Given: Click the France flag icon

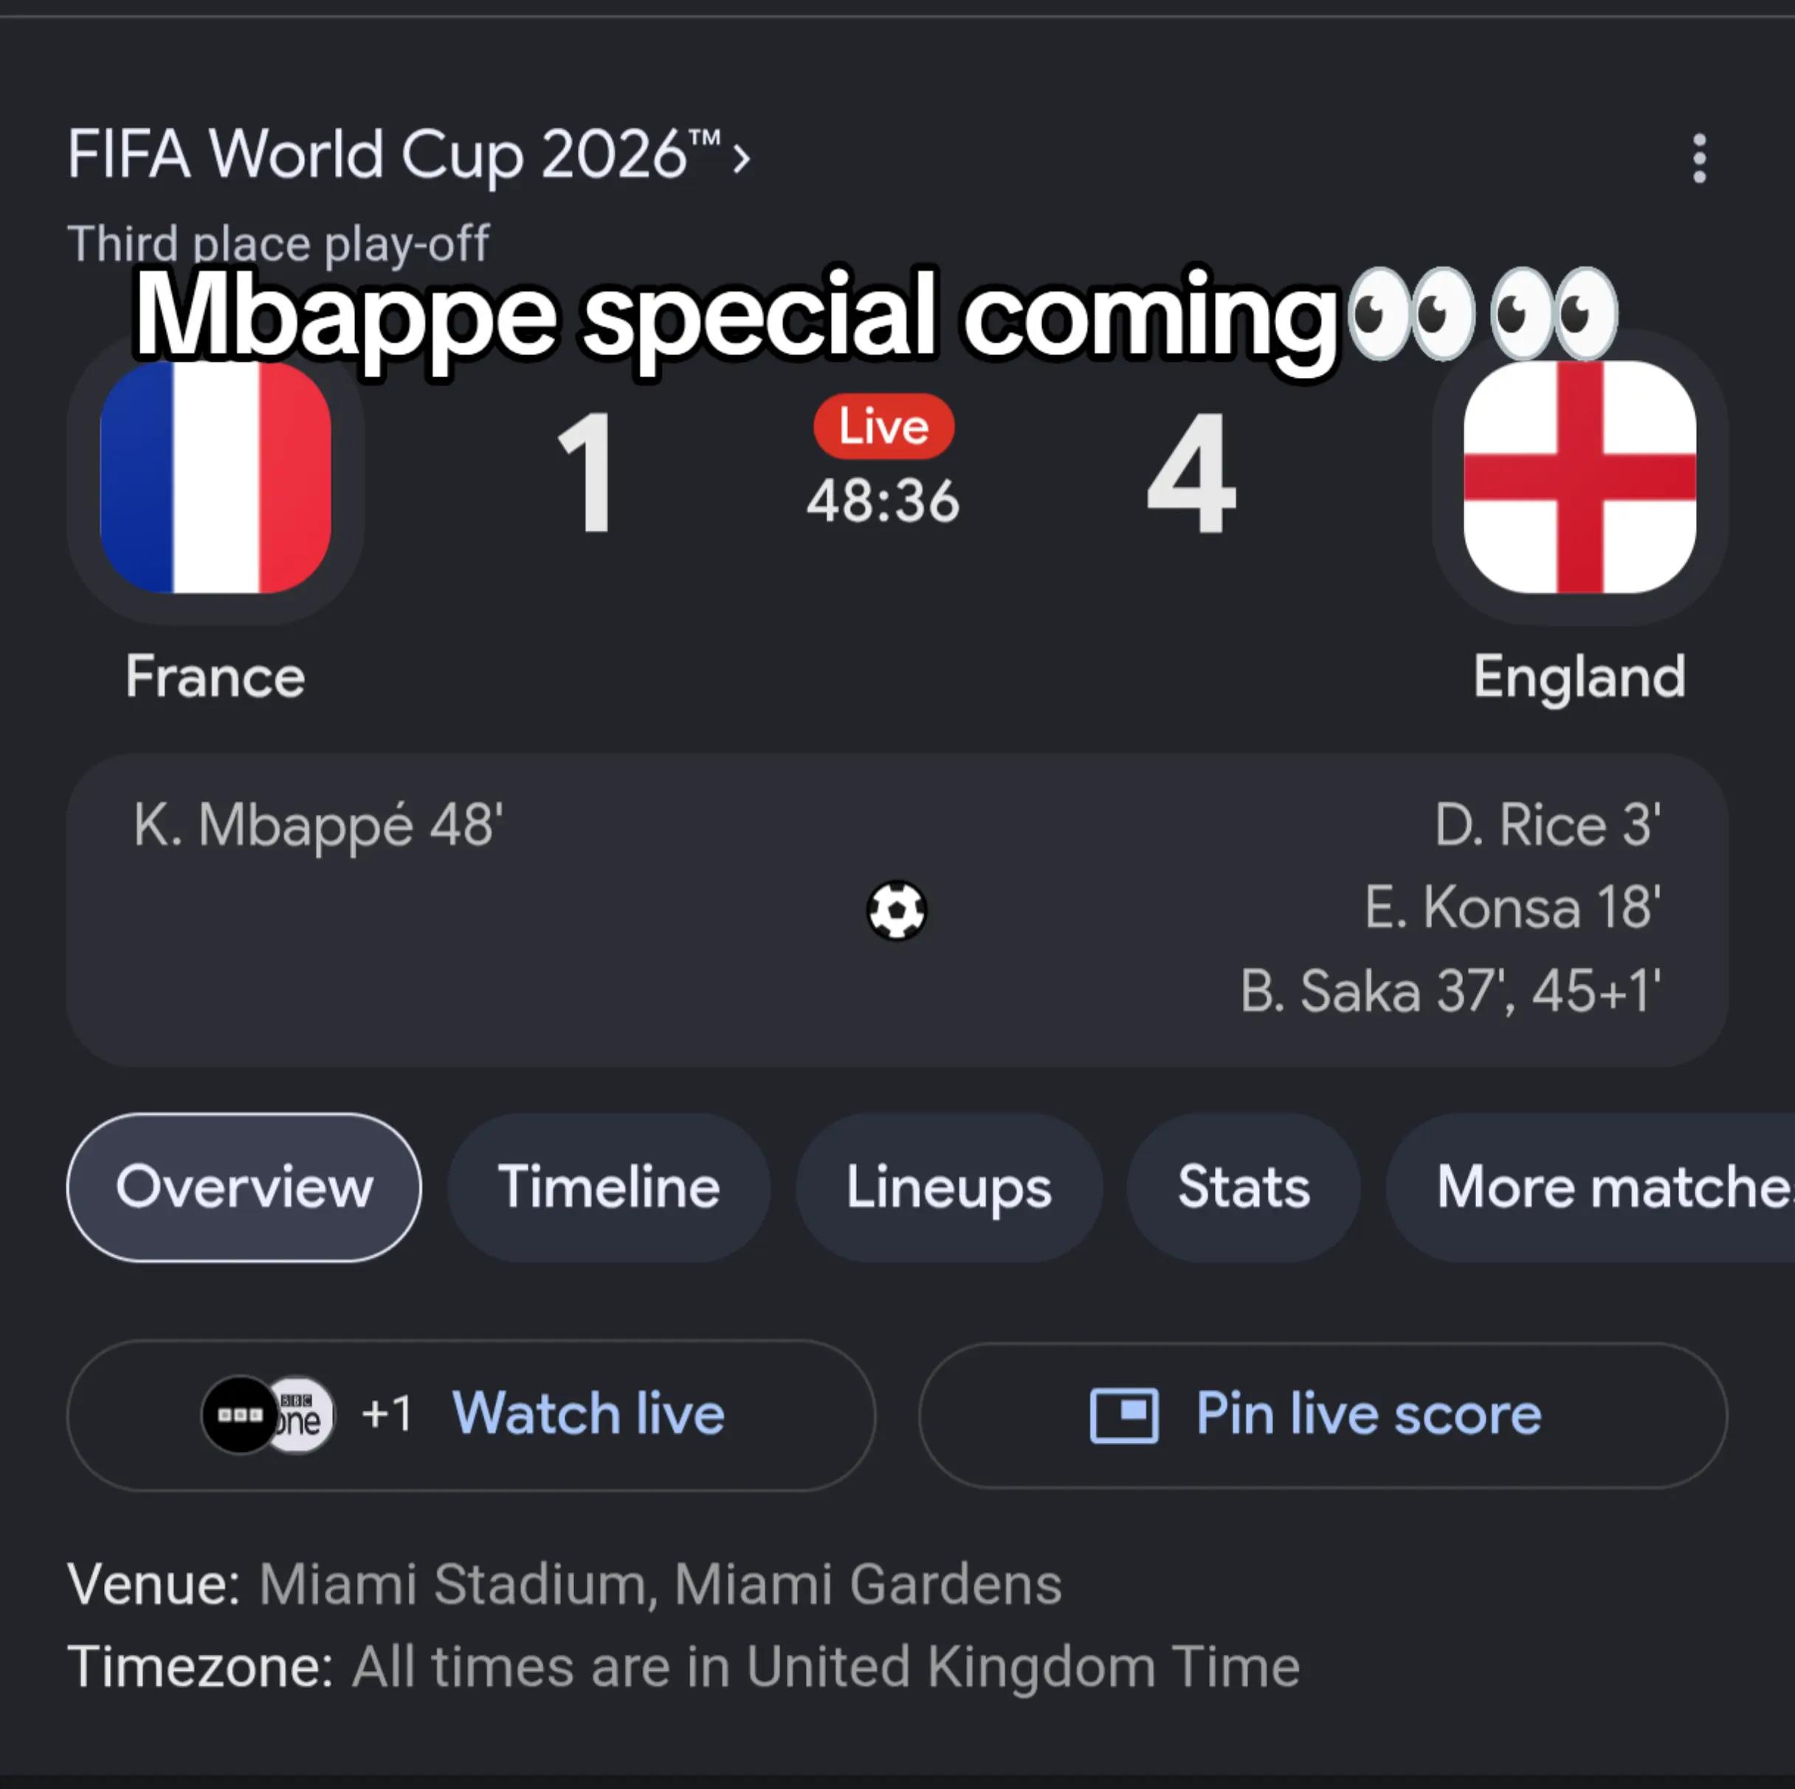Looking at the screenshot, I should coord(216,478).
